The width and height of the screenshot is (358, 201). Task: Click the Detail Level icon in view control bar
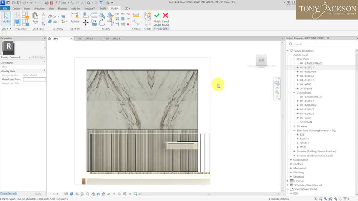(66, 194)
